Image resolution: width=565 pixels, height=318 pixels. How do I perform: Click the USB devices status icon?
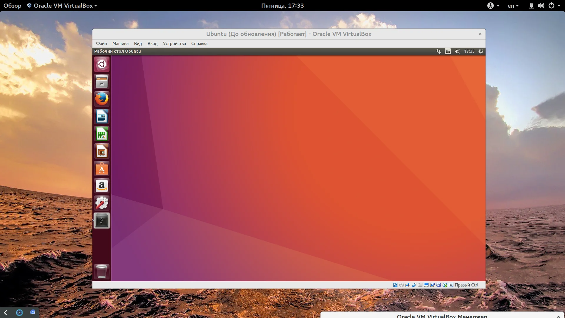pos(414,285)
